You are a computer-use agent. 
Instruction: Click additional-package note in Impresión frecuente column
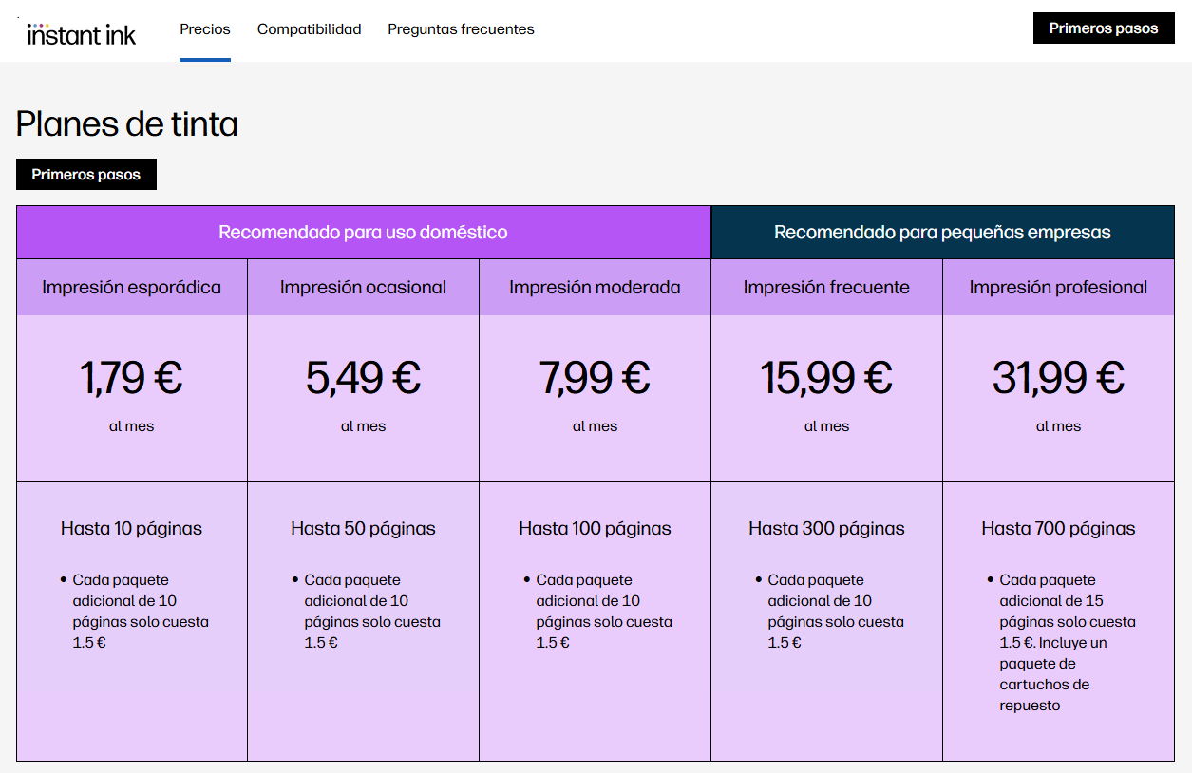pos(836,612)
